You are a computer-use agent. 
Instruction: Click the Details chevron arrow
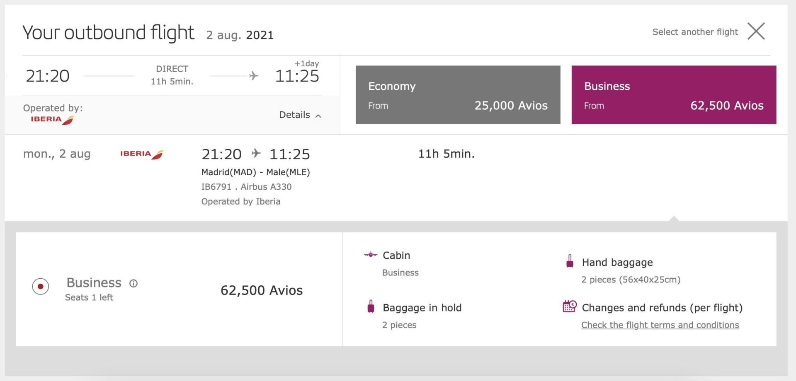tap(318, 116)
